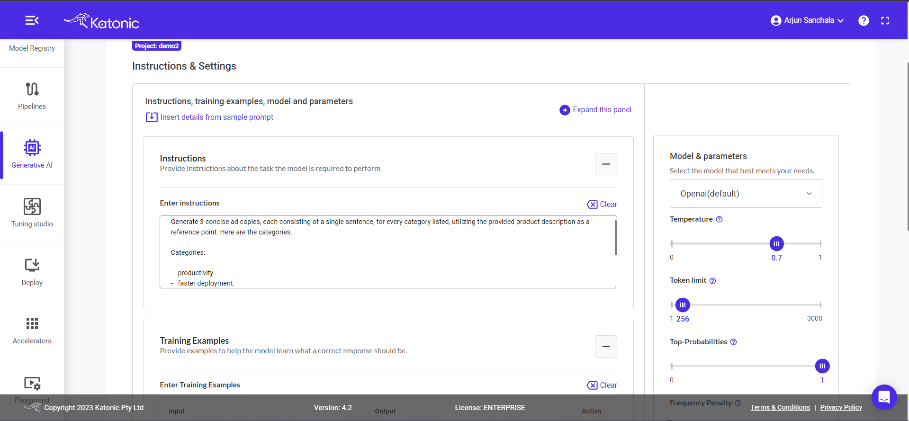
Task: Click the Temperature value 0.7
Action: (x=776, y=258)
